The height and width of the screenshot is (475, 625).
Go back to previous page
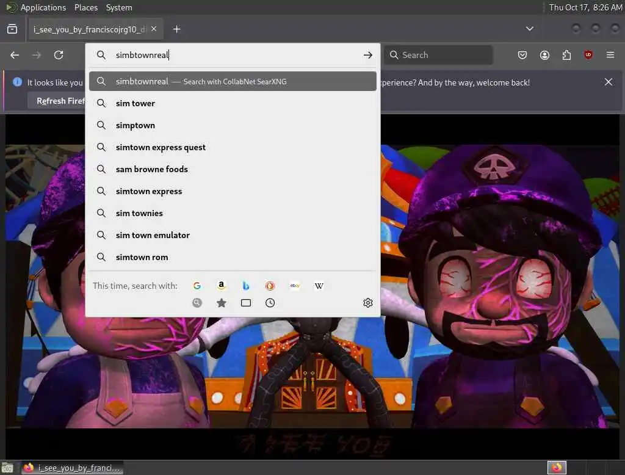(x=15, y=55)
